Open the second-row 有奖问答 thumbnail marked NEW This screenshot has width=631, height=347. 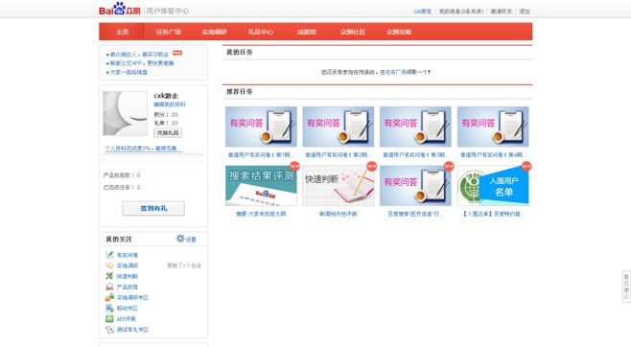click(x=415, y=185)
